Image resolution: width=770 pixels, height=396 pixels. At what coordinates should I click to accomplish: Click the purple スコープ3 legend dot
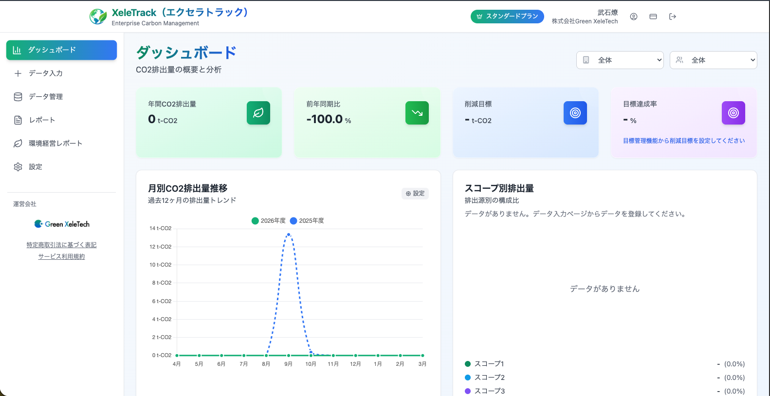click(468, 391)
